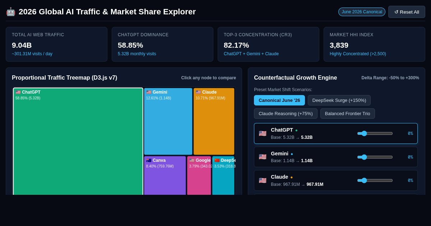Screen dimensions: 431x226
Task: Select the Canva treemap node
Action: (165, 175)
